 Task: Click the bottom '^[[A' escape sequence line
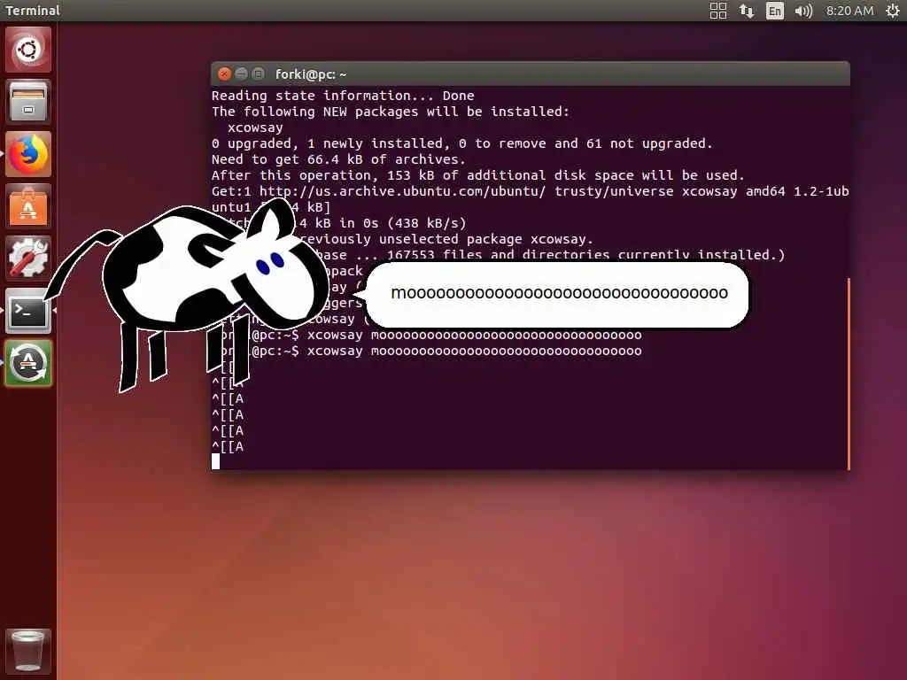coord(228,446)
